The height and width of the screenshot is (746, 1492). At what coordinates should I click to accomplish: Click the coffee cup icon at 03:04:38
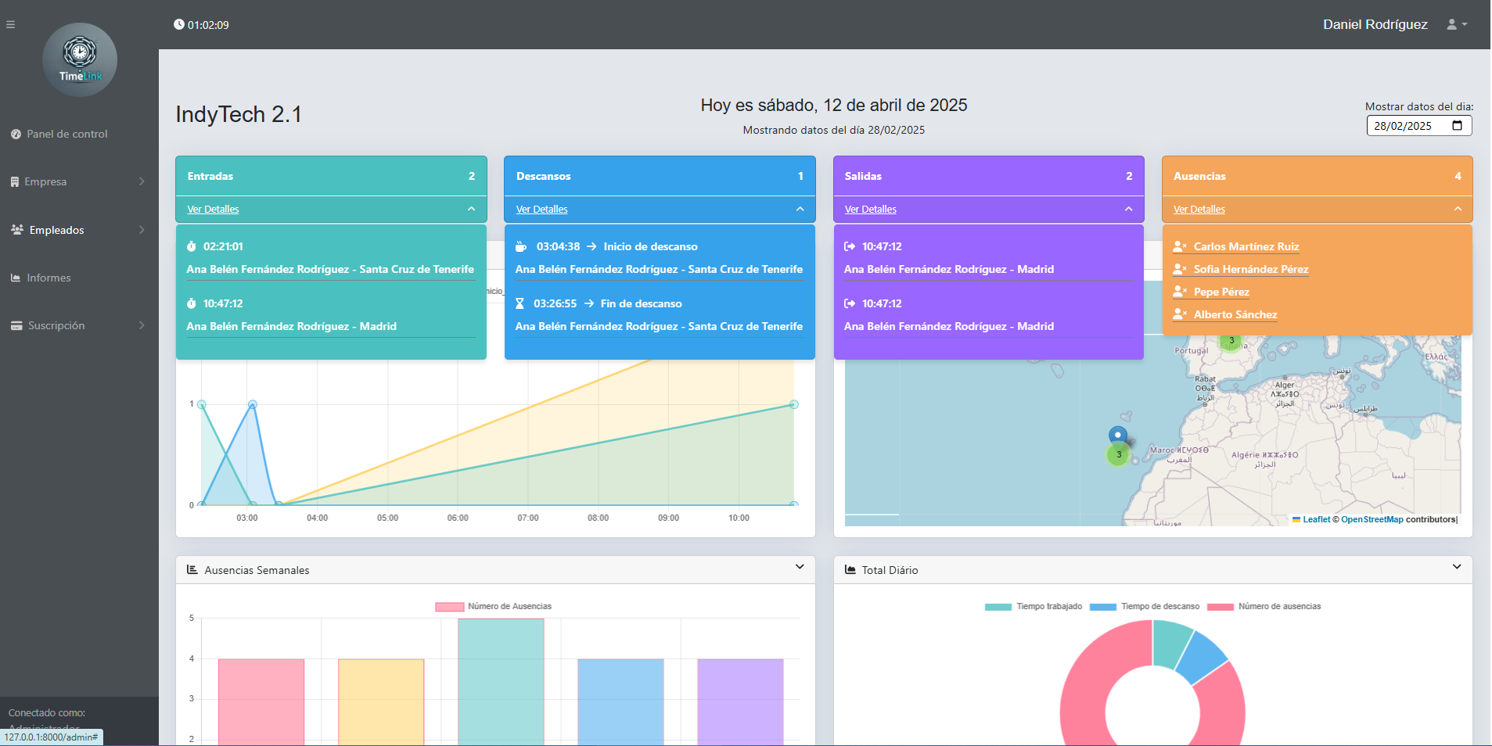coord(521,246)
